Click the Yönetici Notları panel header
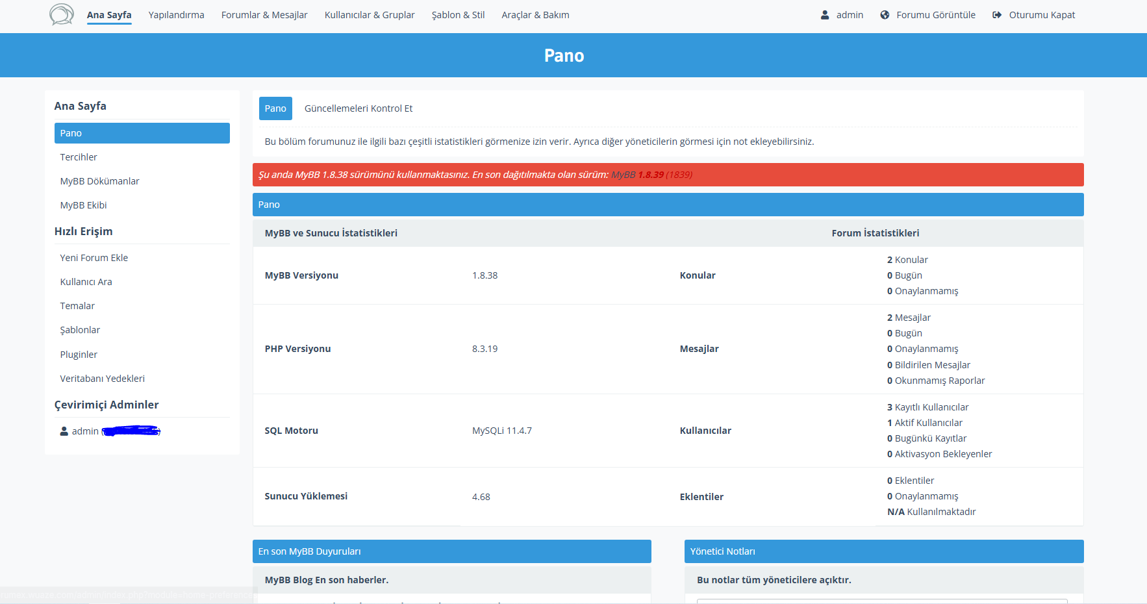This screenshot has height=604, width=1147. [884, 551]
